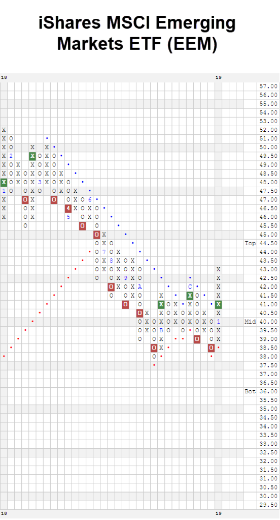Click the 32.00 price label
This screenshot has height=520, width=280.
(268, 461)
